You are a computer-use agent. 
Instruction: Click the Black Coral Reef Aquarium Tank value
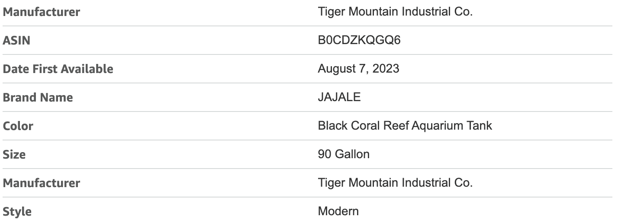(405, 126)
